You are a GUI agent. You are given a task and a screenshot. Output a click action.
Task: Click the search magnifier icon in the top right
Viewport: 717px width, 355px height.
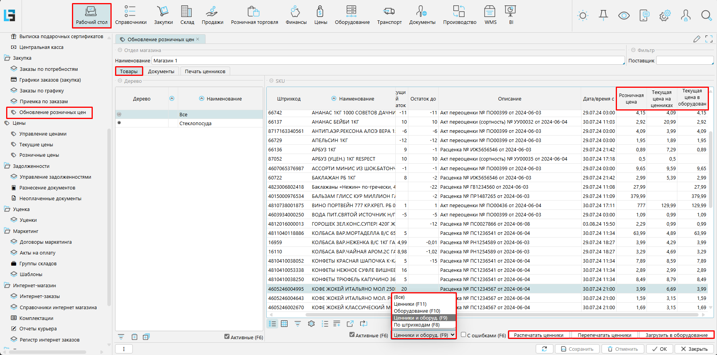click(x=706, y=16)
